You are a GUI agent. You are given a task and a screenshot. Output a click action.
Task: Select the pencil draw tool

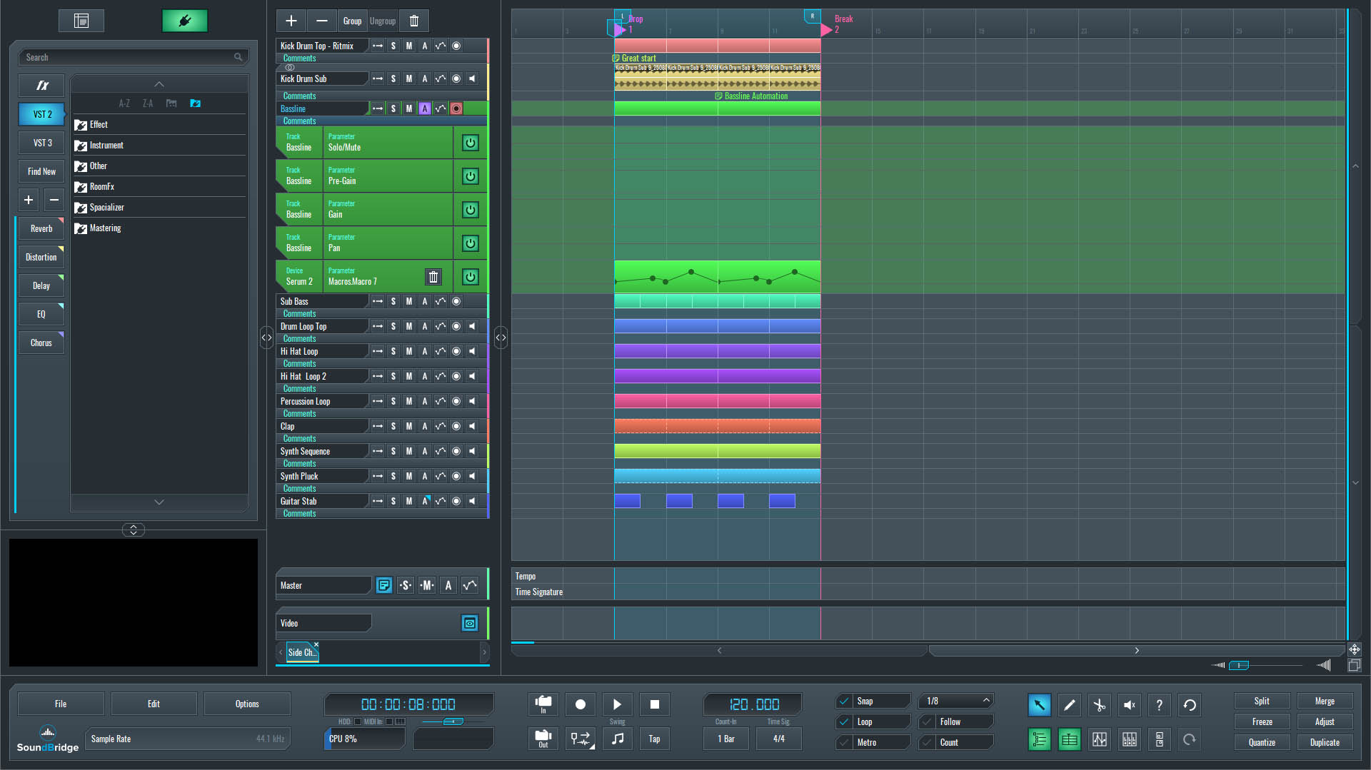(1070, 705)
